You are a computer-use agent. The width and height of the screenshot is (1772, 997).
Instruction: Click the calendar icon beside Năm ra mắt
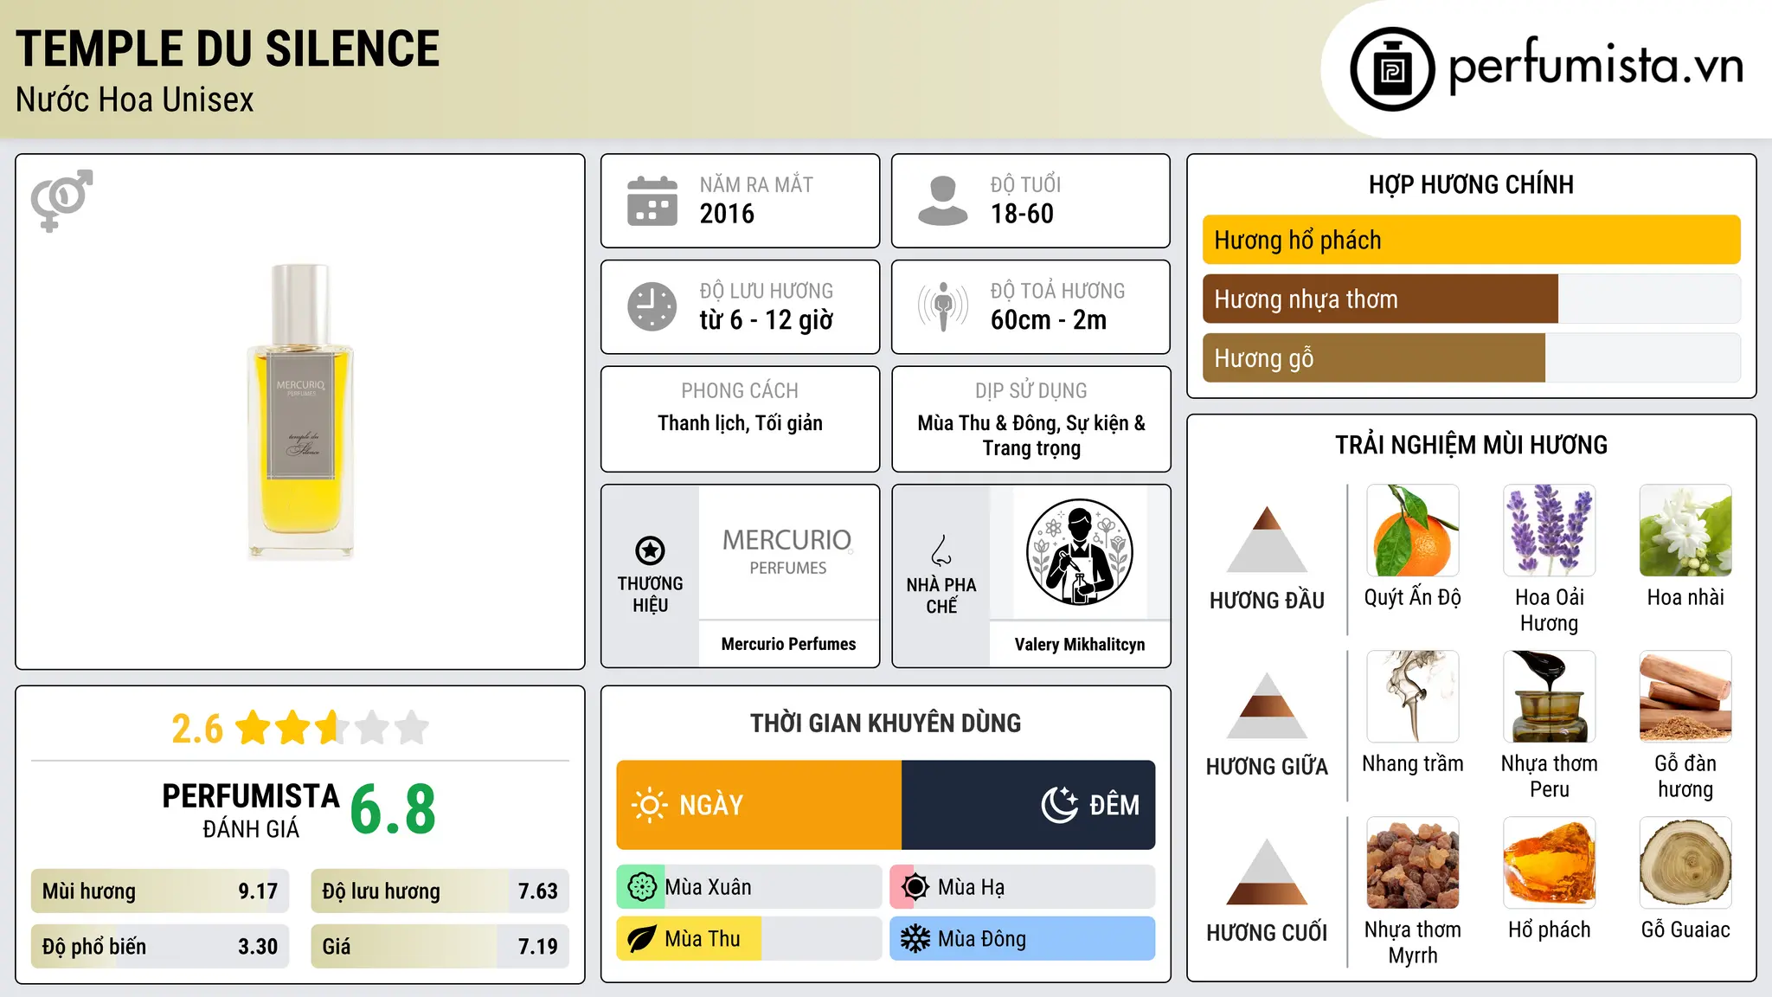652,201
